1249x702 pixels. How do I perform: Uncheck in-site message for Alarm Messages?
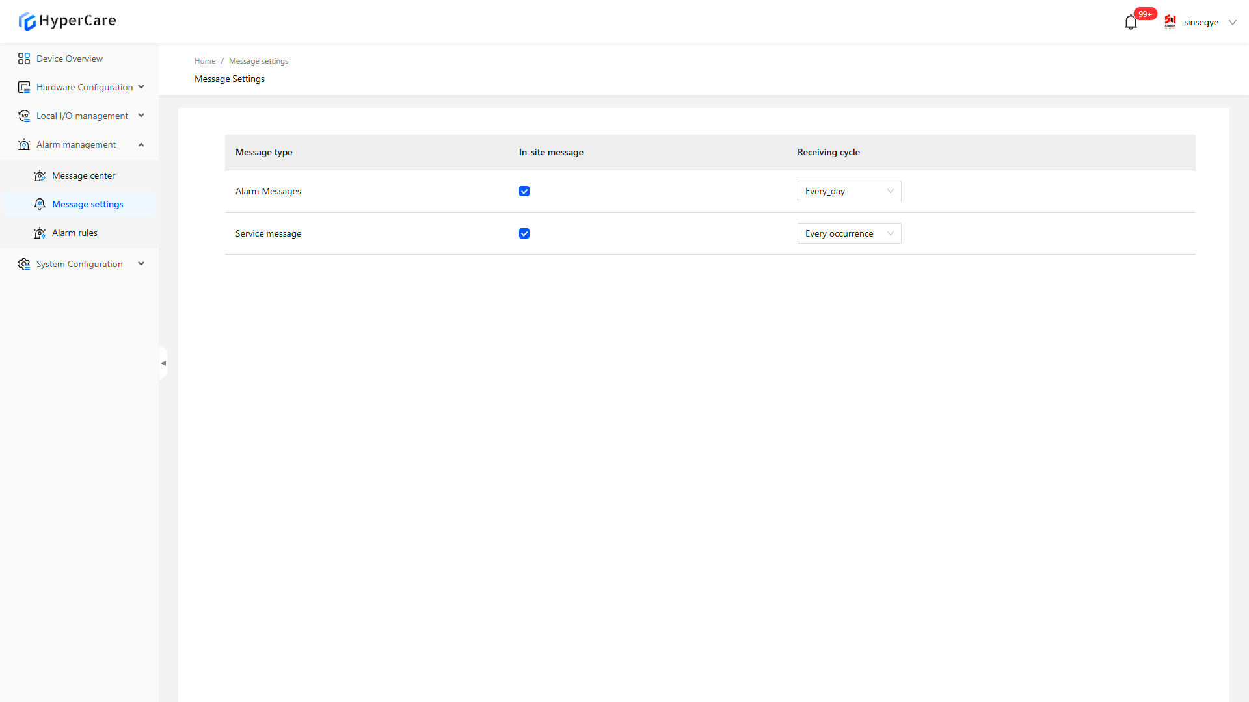524,191
